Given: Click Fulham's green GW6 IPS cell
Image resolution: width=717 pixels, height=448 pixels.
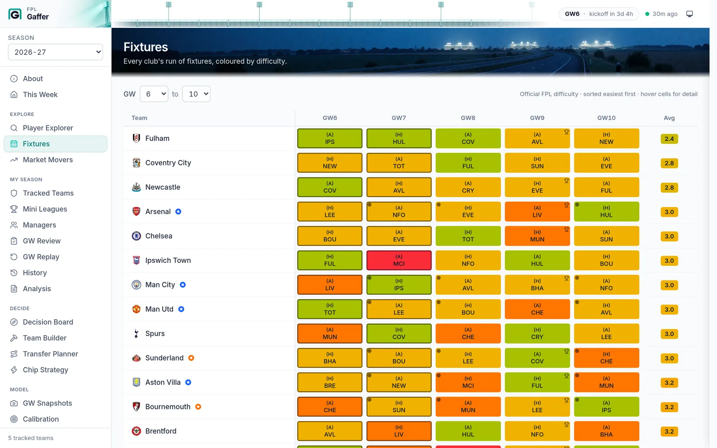Looking at the screenshot, I should coord(330,138).
